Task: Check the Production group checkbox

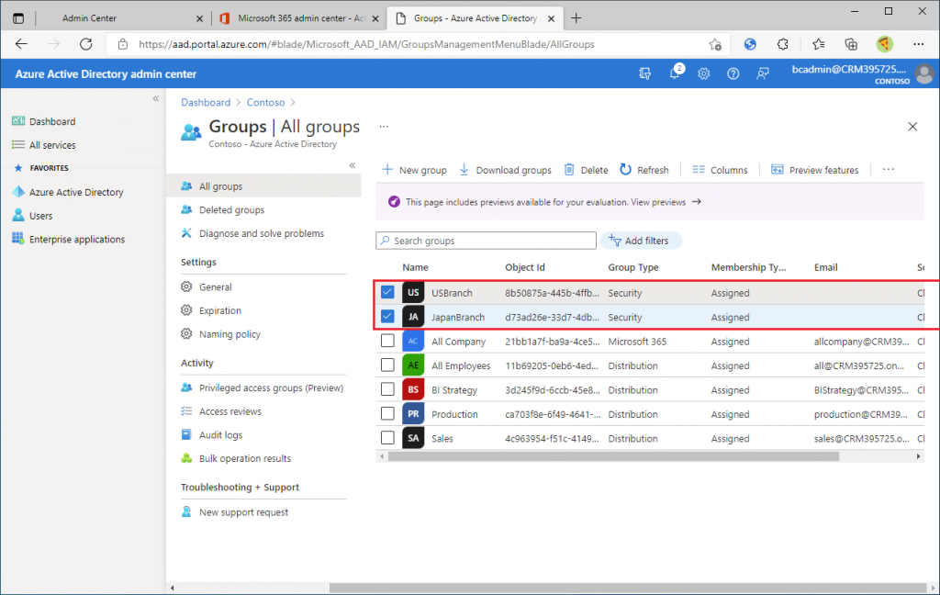Action: 387,413
